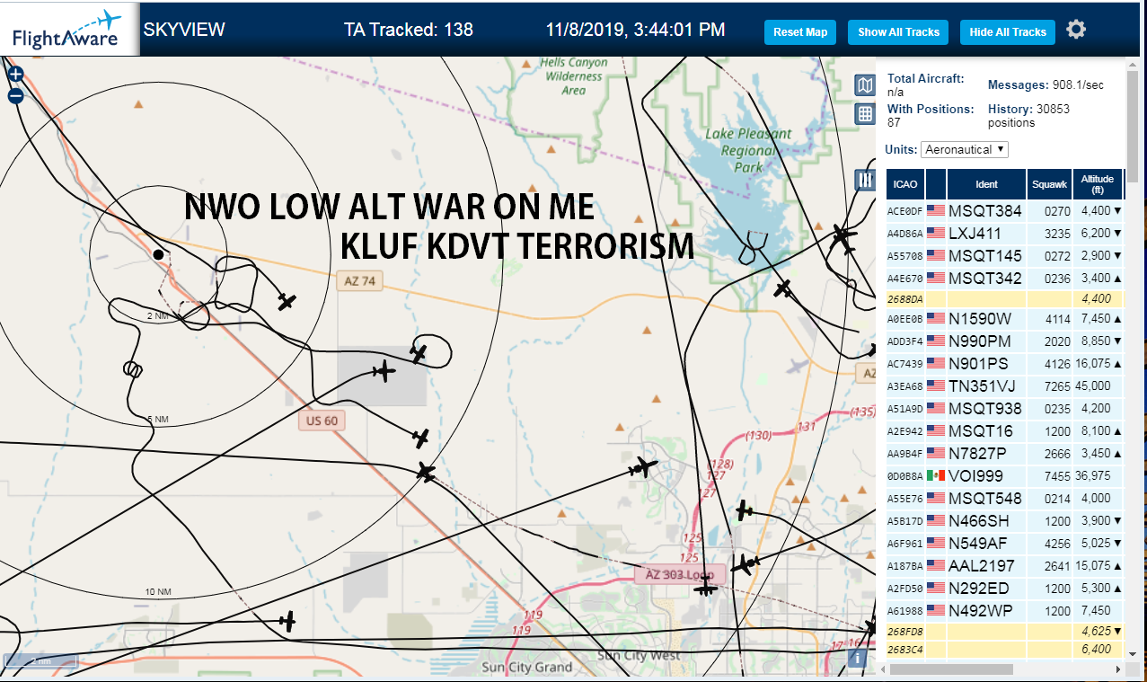Click Show All Tracks button
The image size is (1147, 682).
click(x=898, y=32)
